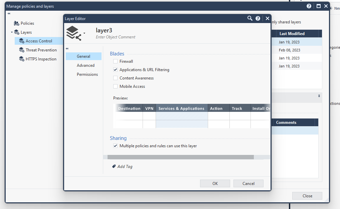Open the Permissions tab
The image size is (340, 209).
coord(87,74)
